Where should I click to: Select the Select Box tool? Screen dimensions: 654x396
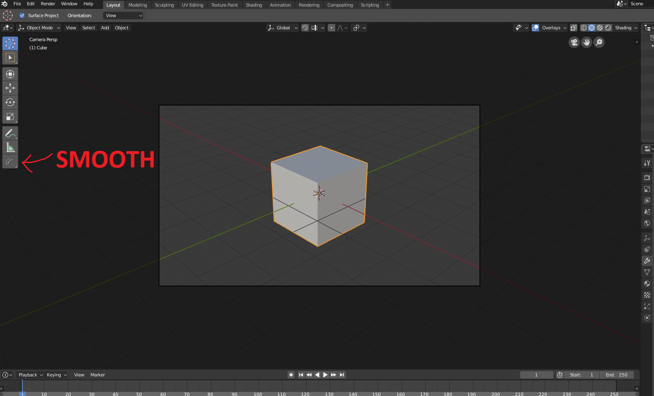point(10,57)
